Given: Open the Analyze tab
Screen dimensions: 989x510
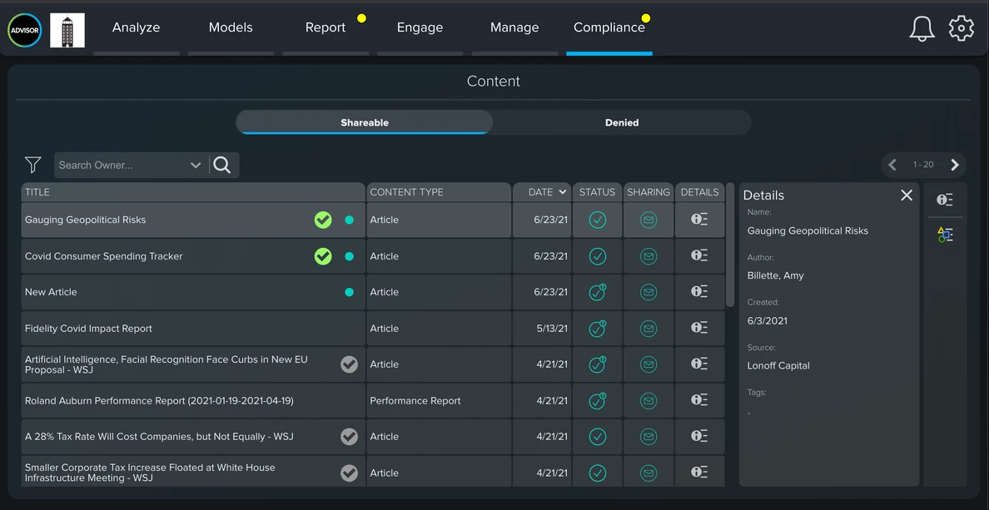Looking at the screenshot, I should pos(137,27).
